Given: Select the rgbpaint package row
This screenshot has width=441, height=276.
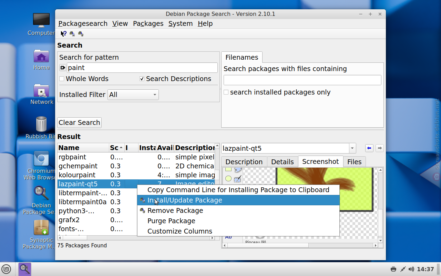Looking at the screenshot, I should coord(136,157).
